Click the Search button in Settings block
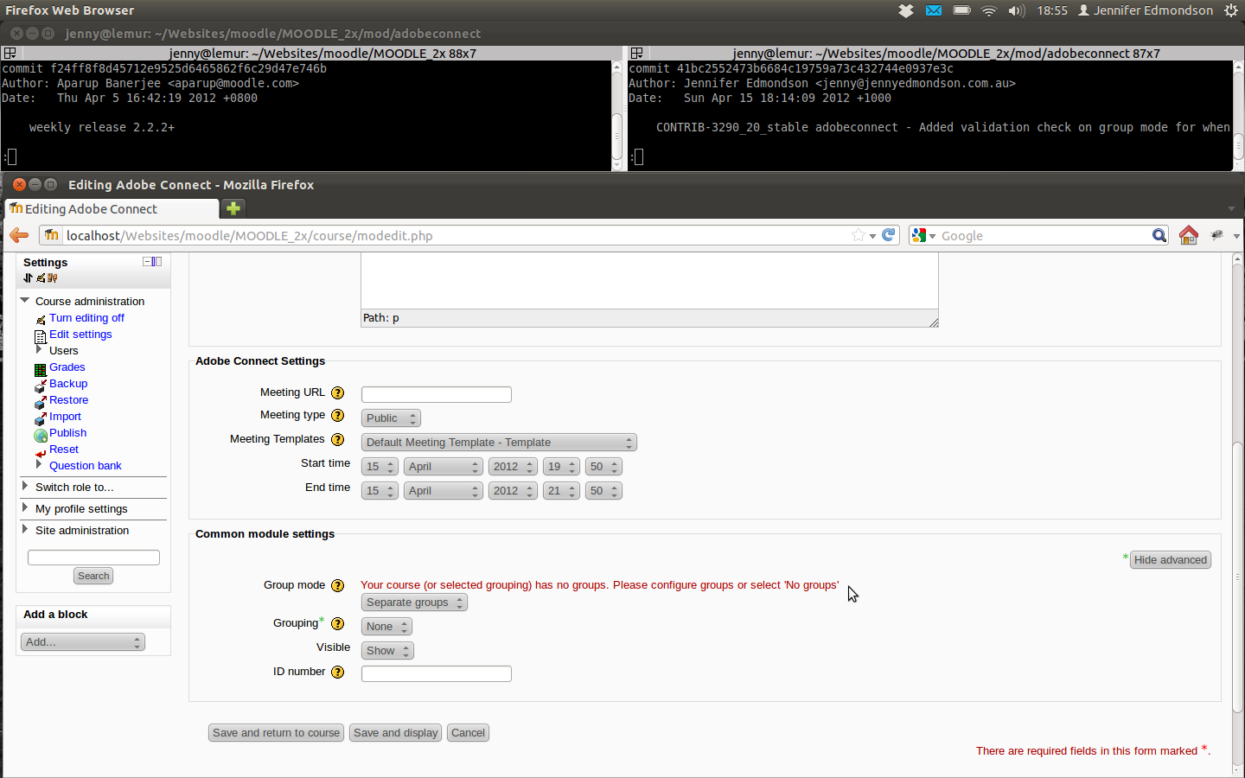 pos(93,576)
